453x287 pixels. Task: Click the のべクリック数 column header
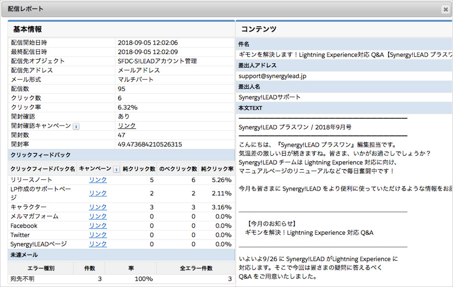click(178, 169)
